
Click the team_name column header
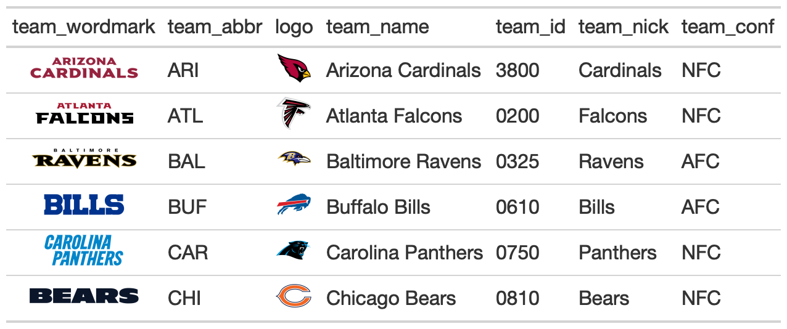[377, 26]
